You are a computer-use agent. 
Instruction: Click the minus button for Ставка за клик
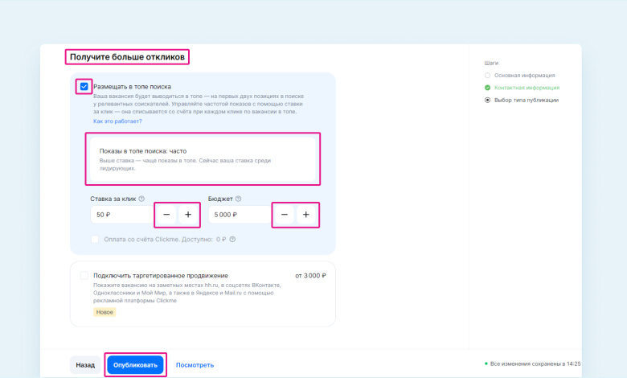(x=166, y=215)
